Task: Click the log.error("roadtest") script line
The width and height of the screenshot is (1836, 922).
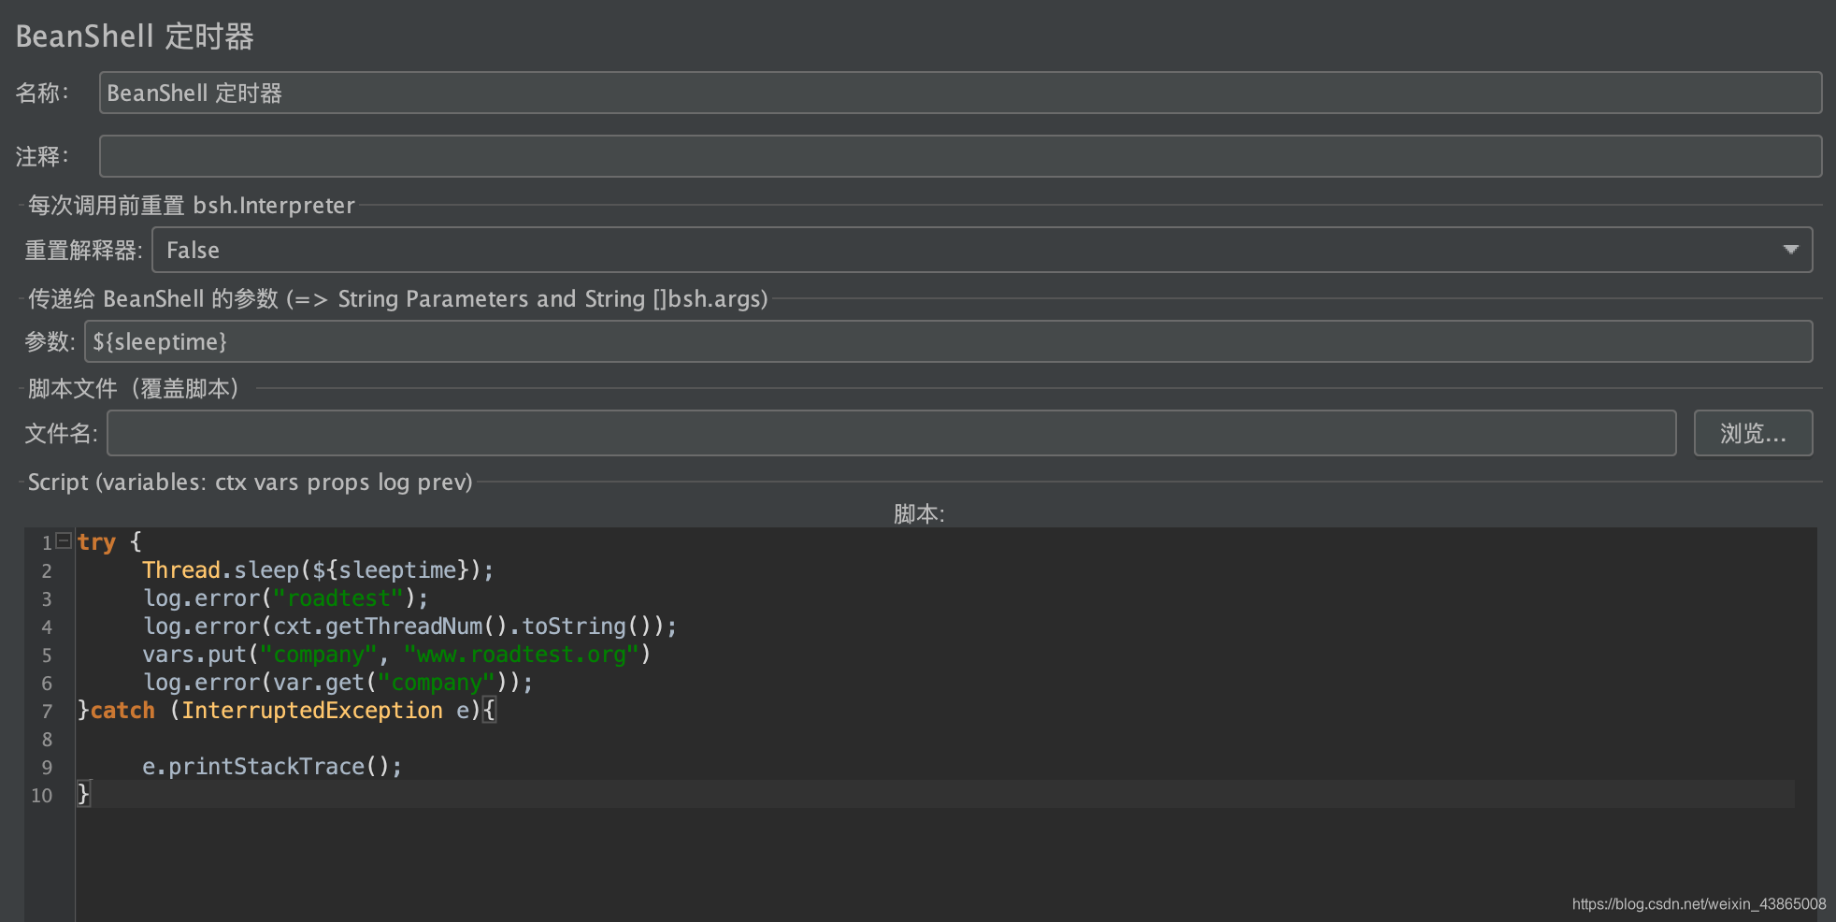Action: 285,598
